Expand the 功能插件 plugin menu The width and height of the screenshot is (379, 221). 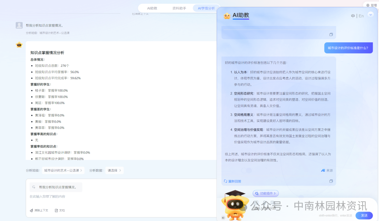tap(265, 193)
